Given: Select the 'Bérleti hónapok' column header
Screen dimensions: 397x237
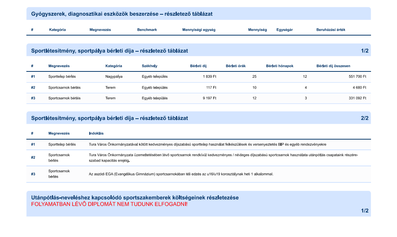Looking at the screenshot, I should pyautogui.click(x=280, y=66).
